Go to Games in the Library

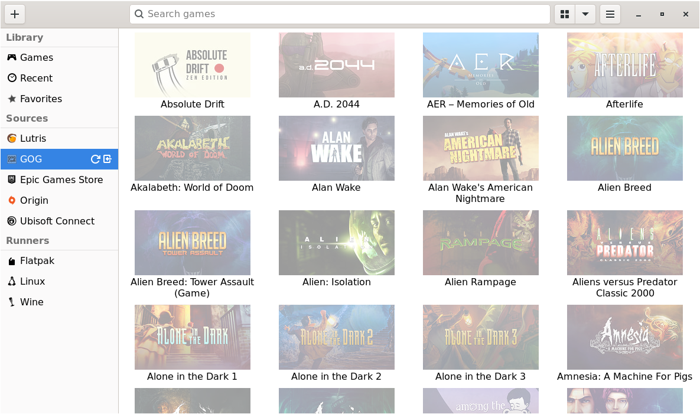pyautogui.click(x=37, y=57)
